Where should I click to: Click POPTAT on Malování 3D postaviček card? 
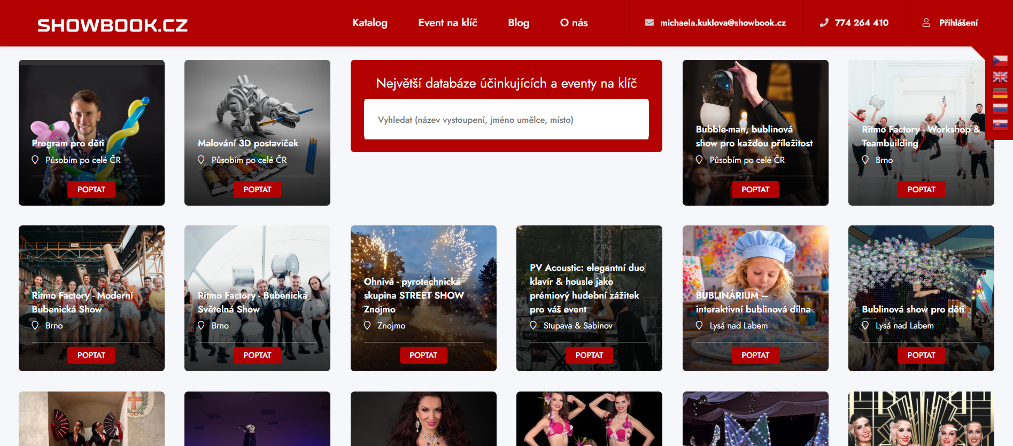coord(257,190)
